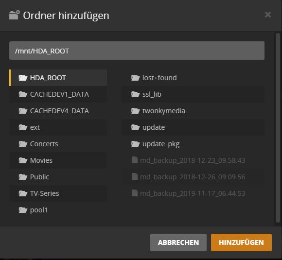The image size is (282, 260).
Task: Open the ssl_lib folder name
Action: click(x=152, y=94)
